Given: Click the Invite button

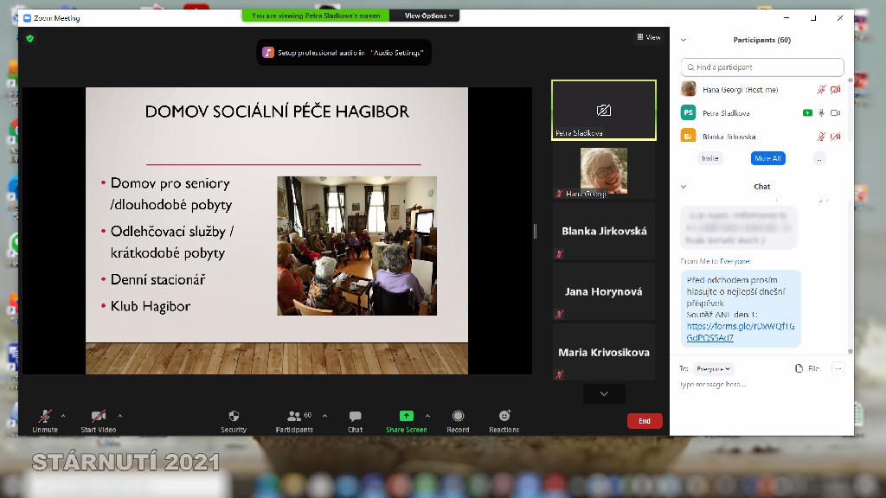Looking at the screenshot, I should (x=709, y=158).
